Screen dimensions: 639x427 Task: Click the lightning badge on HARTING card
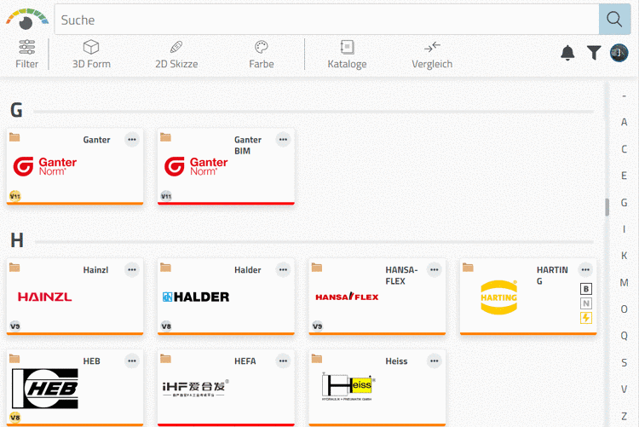tap(586, 318)
